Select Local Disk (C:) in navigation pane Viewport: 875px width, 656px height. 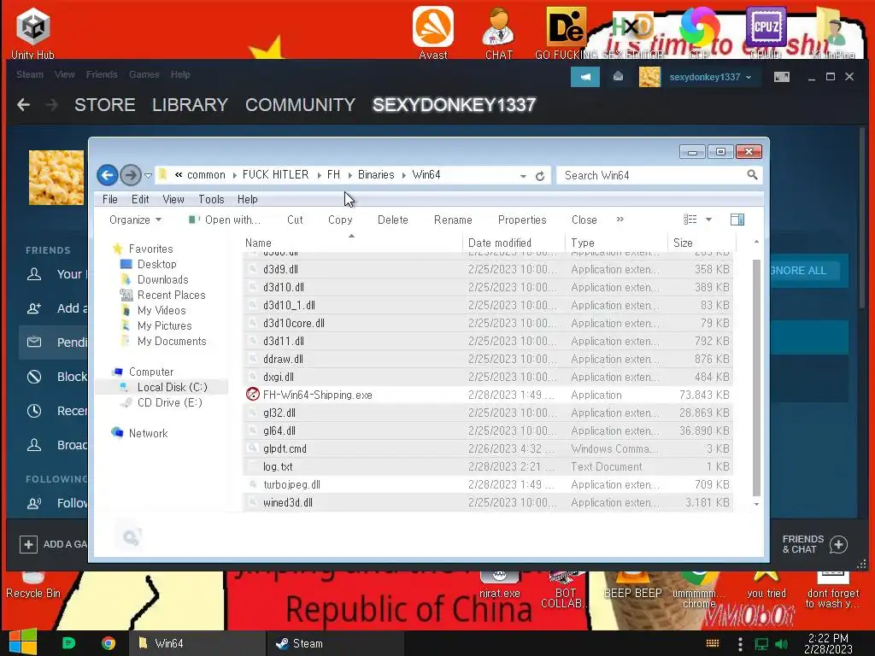pyautogui.click(x=172, y=387)
